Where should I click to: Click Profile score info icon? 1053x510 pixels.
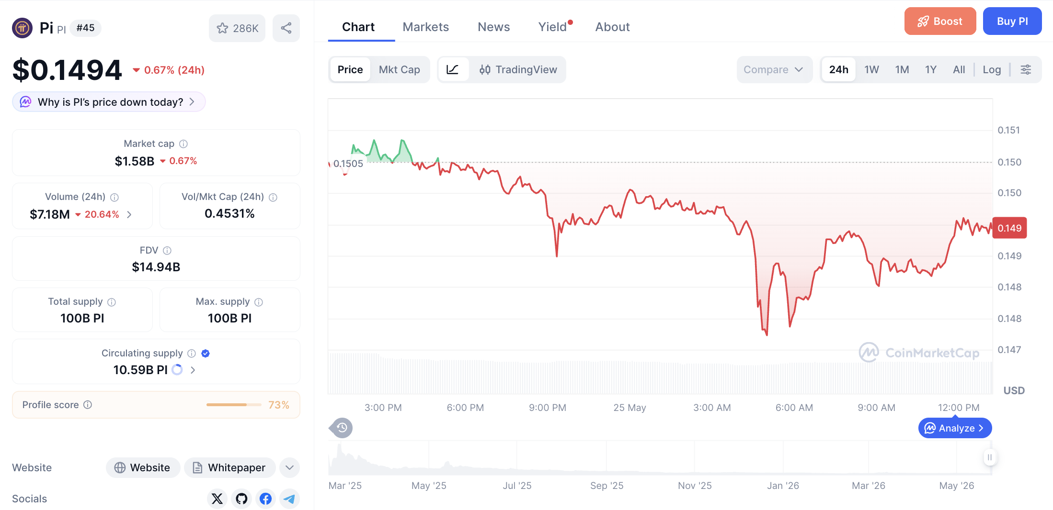pos(88,405)
